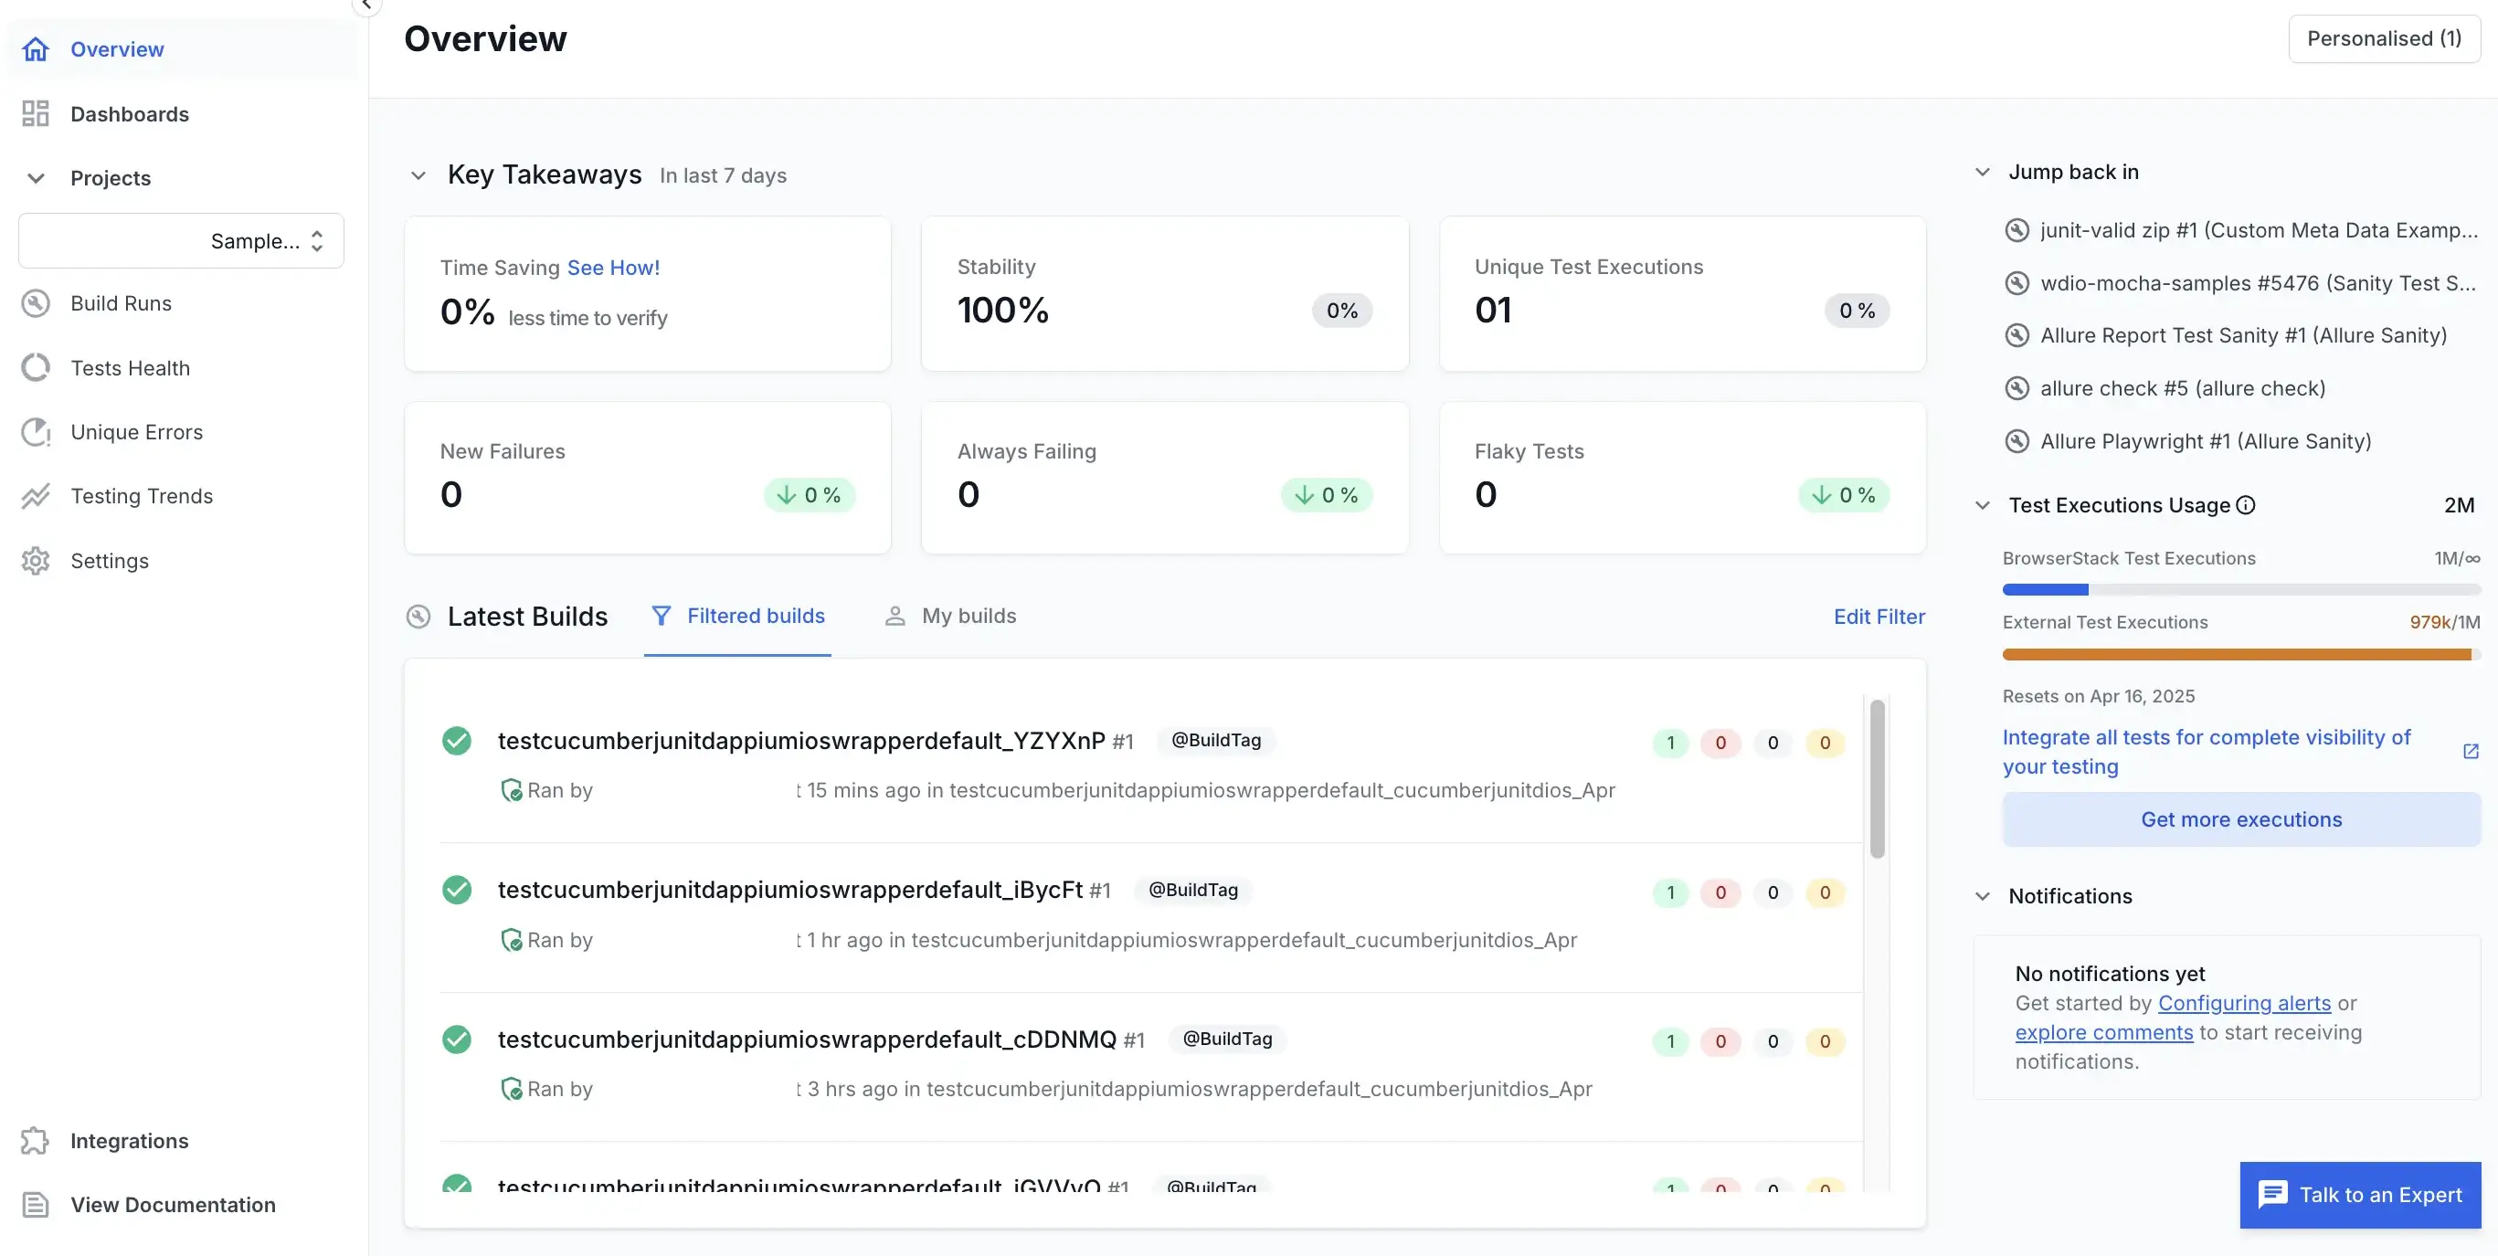Image resolution: width=2498 pixels, height=1256 pixels.
Task: Open the Integrations sidebar icon
Action: [x=36, y=1141]
